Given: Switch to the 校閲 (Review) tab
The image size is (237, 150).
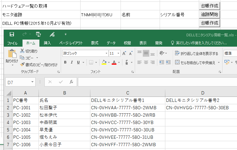Looking at the screenshot, I should (127, 43).
